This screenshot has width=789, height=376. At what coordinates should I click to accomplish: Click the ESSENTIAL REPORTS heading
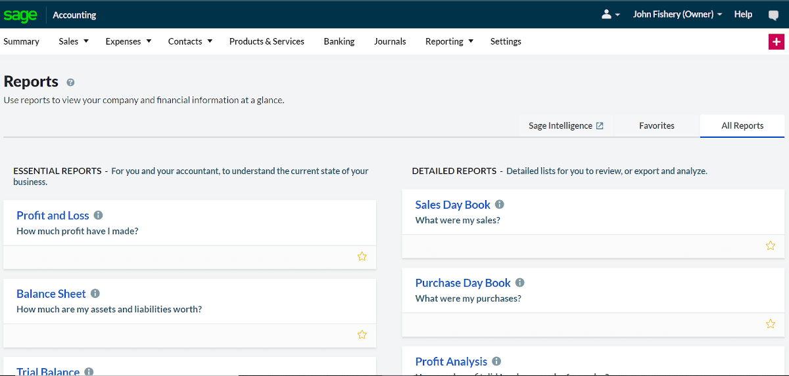[57, 171]
